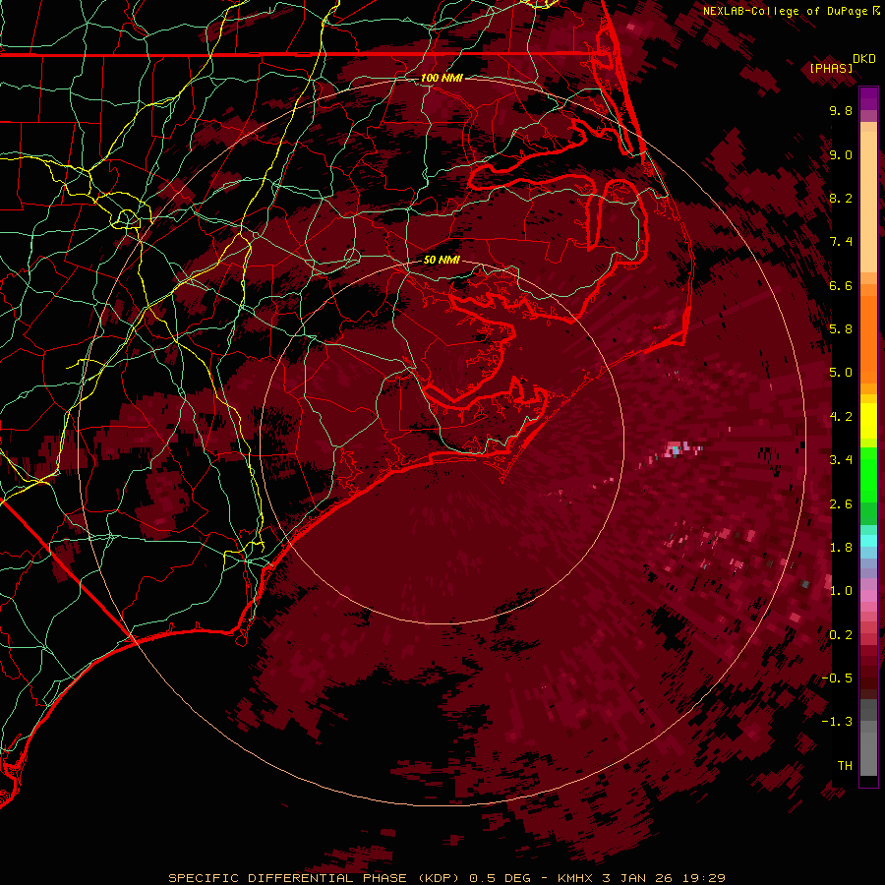This screenshot has height=885, width=885.
Task: Click the 1.0 value on color scale
Action: click(841, 591)
